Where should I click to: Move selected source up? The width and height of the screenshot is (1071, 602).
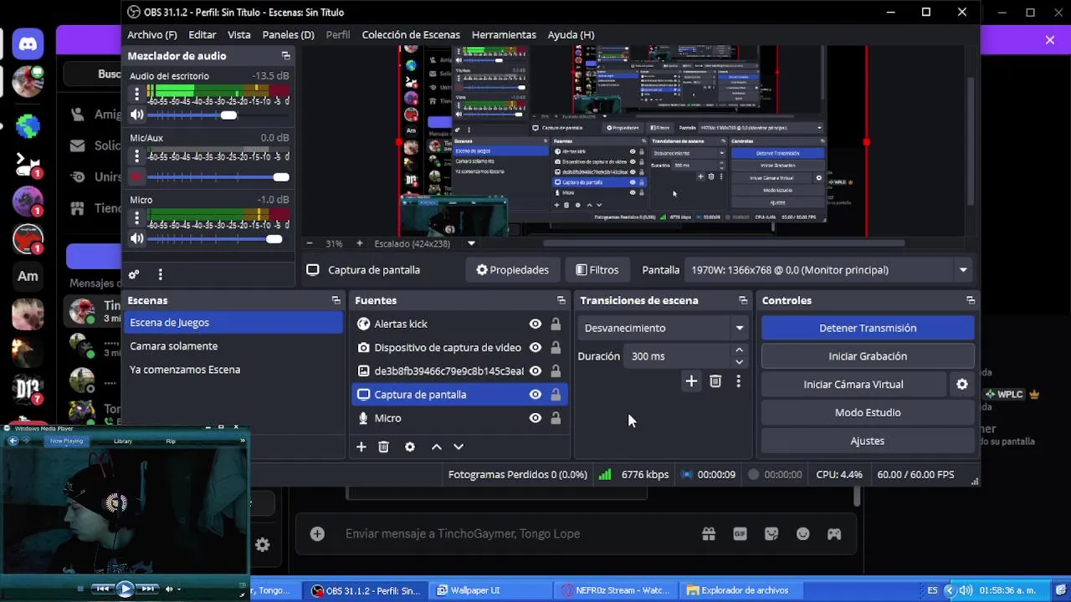pos(436,447)
